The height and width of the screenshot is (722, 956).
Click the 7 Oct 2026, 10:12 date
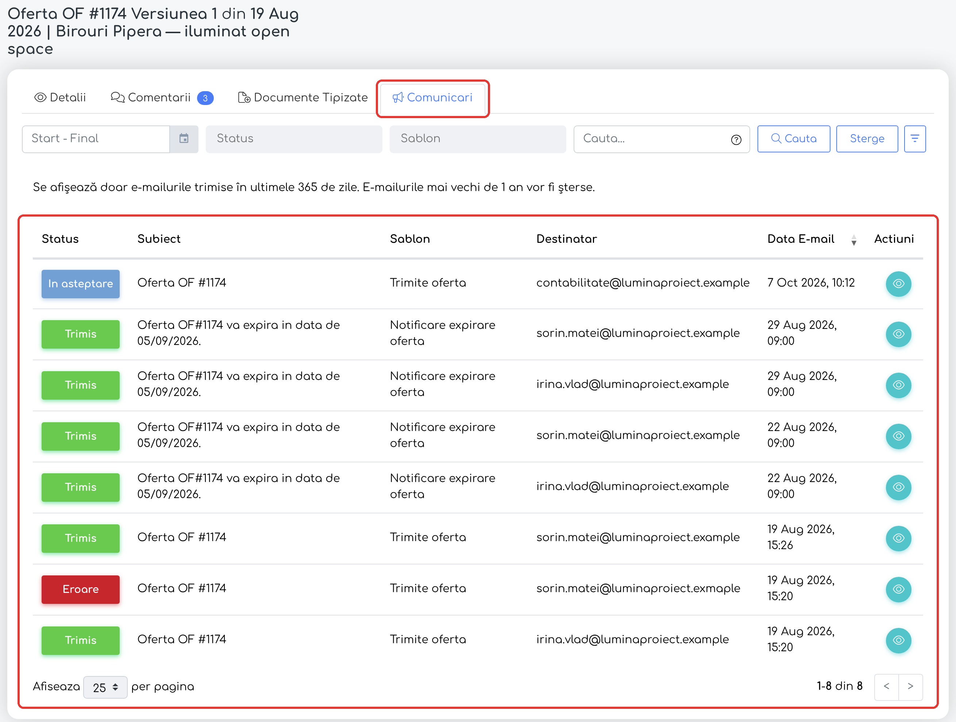point(811,283)
